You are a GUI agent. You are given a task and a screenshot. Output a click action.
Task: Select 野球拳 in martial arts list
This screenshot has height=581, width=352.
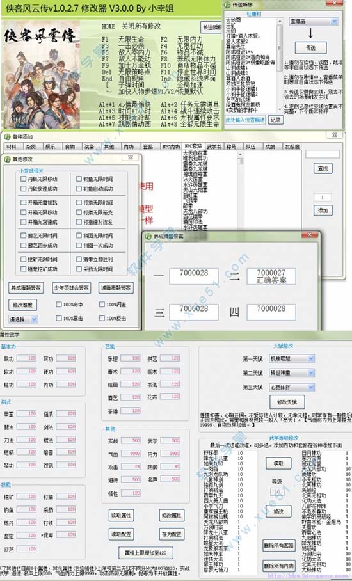click(x=211, y=453)
